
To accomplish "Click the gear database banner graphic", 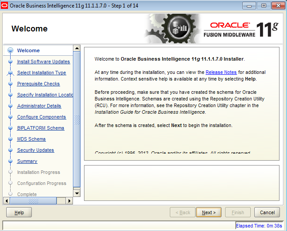I will (x=173, y=28).
